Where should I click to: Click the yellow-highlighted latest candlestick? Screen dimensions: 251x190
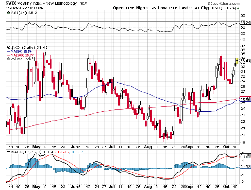(237, 61)
